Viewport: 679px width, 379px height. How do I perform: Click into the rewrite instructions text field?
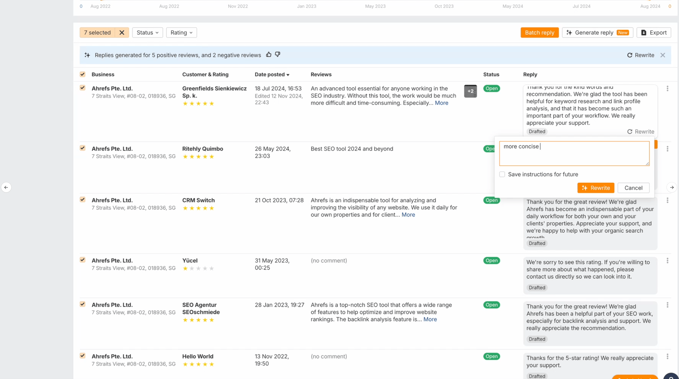pos(574,153)
